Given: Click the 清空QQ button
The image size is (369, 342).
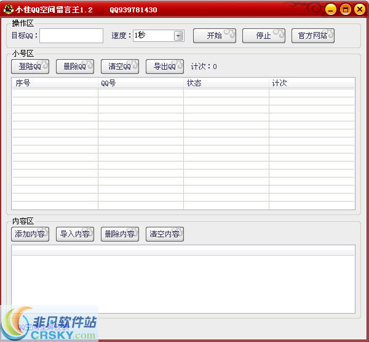Looking at the screenshot, I should [x=120, y=67].
